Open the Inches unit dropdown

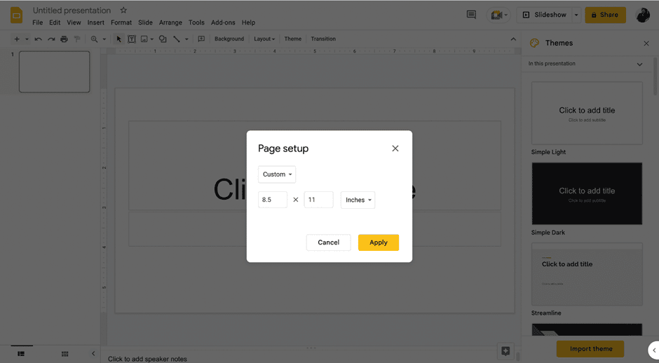pos(358,200)
